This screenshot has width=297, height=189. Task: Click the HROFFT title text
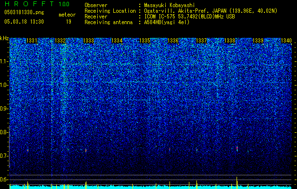click(x=29, y=4)
